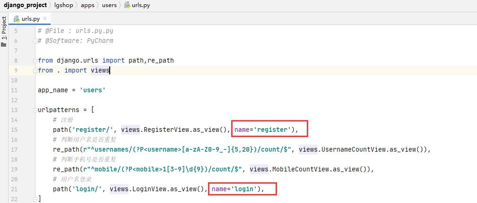477x203 pixels.
Task: Collapse the imports fold at line 8
Action: [35, 61]
